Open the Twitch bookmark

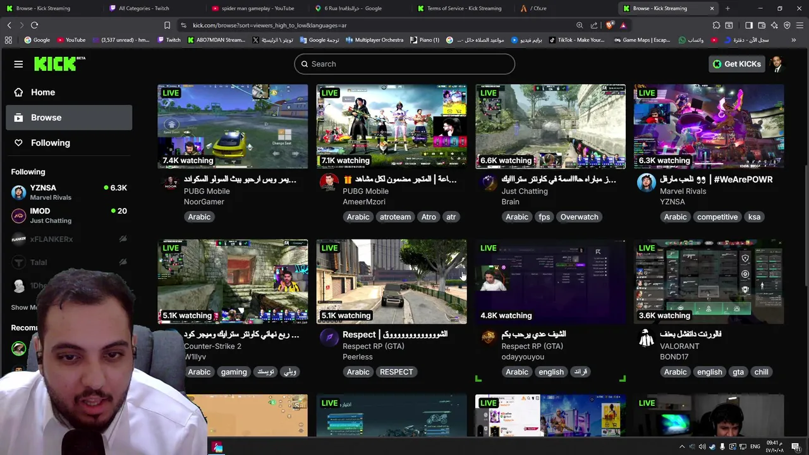click(x=169, y=40)
